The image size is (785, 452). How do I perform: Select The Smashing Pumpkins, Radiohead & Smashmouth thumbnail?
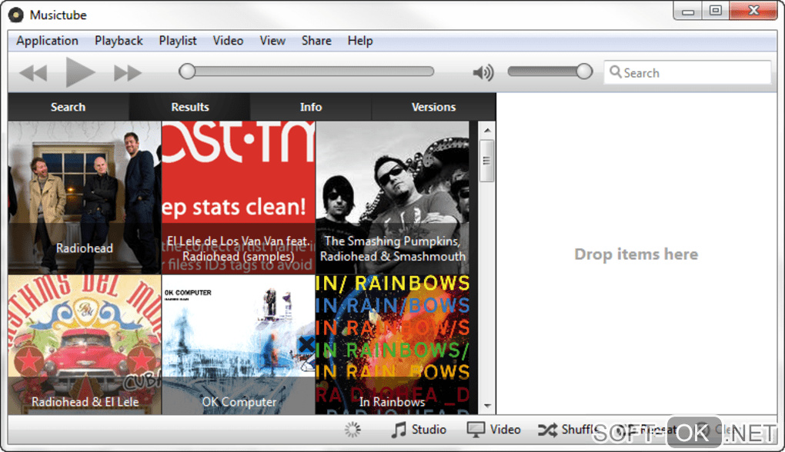coord(392,198)
